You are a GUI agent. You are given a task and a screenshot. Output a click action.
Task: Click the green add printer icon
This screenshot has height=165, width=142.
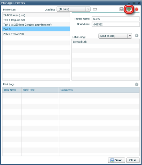pyautogui.click(x=129, y=9)
